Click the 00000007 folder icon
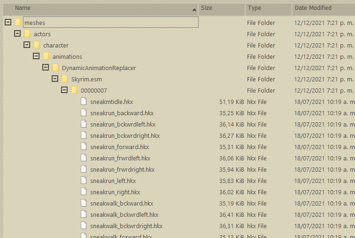Screen dimensions: 355x238 pos(74,90)
